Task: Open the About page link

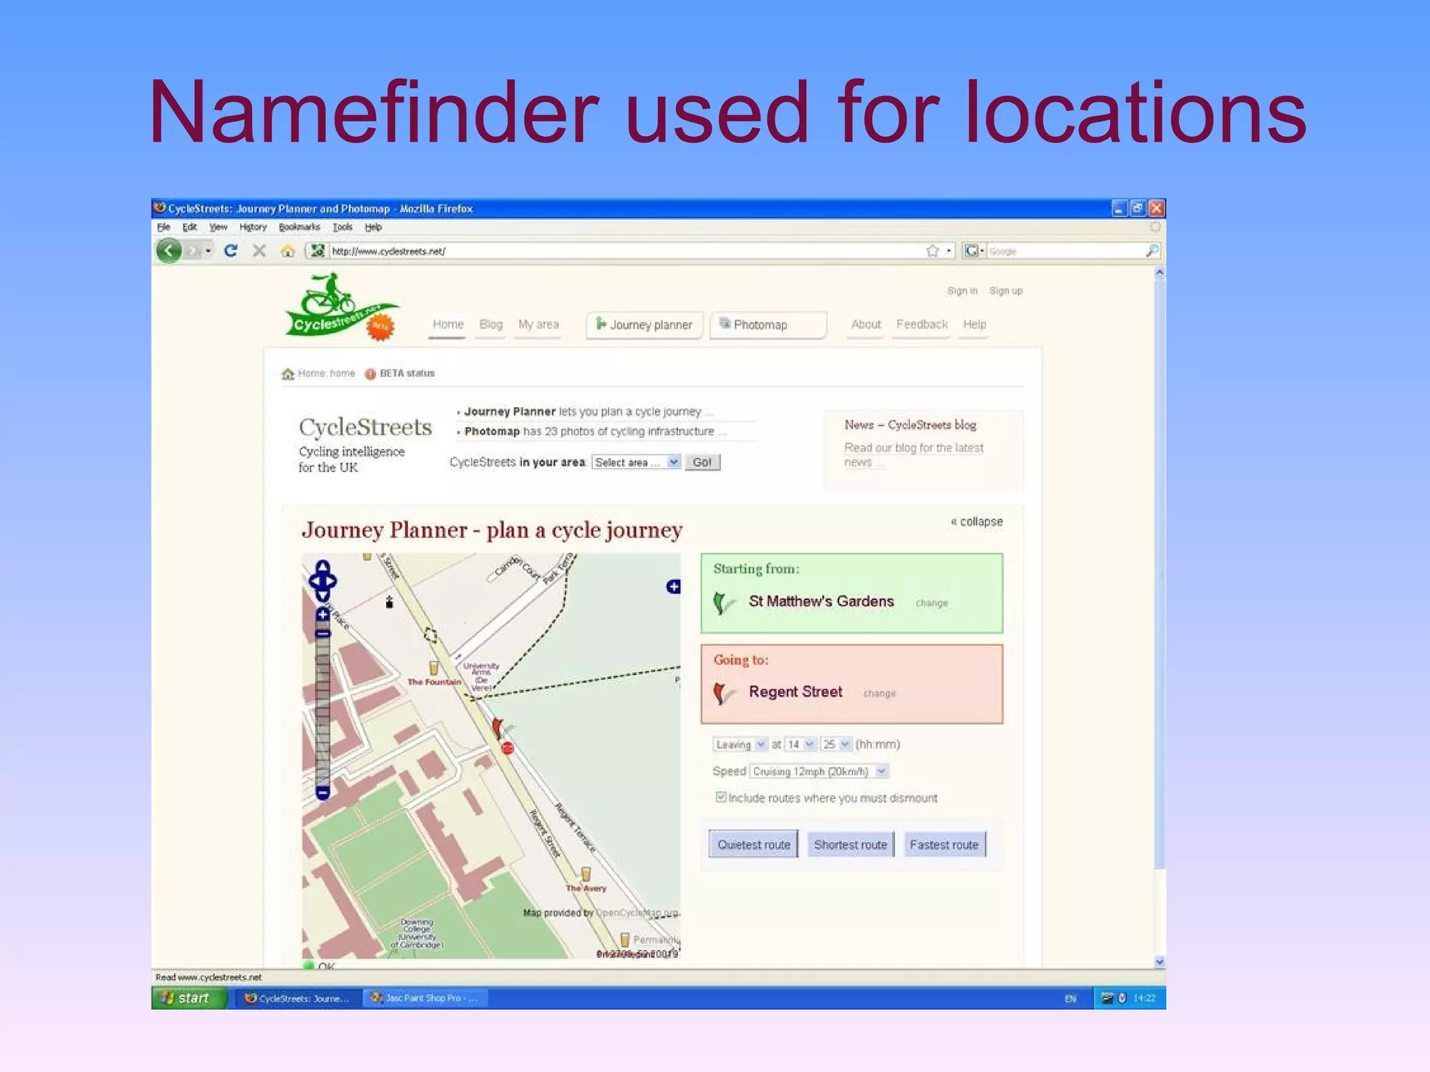Action: [x=866, y=324]
